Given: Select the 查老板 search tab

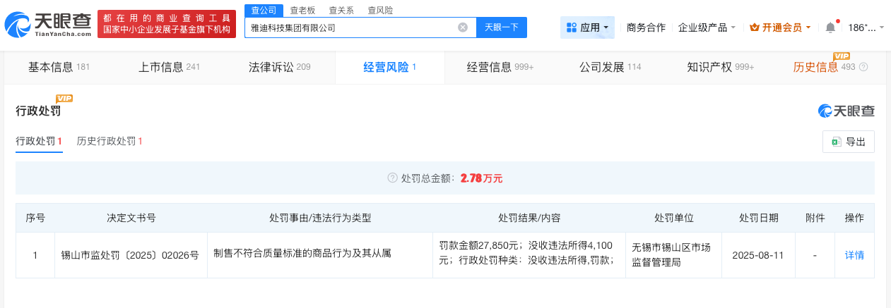Looking at the screenshot, I should pos(302,10).
